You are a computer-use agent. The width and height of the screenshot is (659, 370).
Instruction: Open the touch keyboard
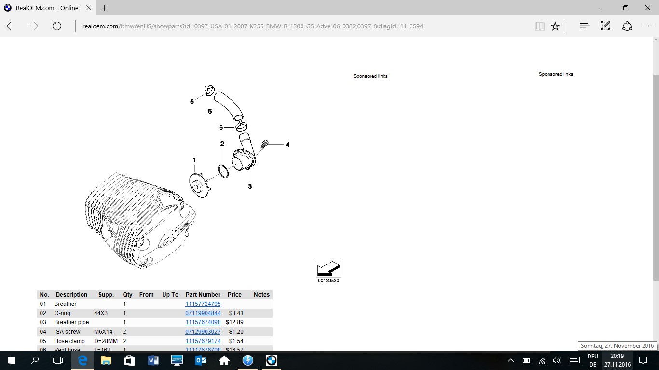[x=574, y=360]
